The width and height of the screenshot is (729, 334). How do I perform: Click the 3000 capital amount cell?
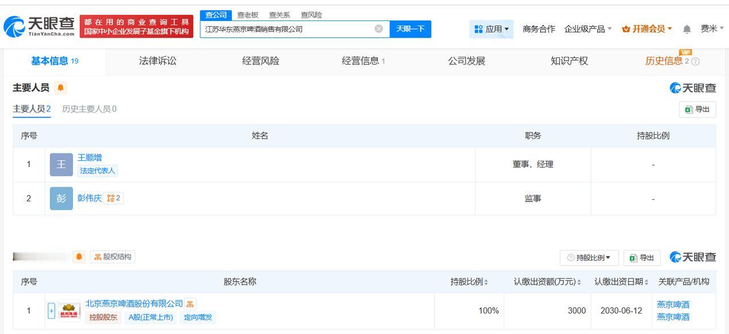click(547, 311)
